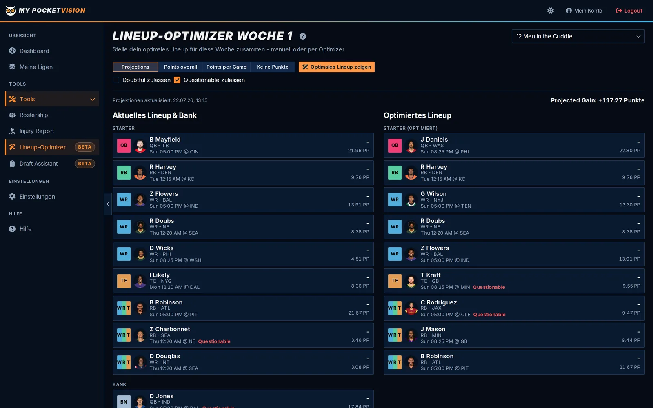Click WRT flex badge on Z Charbonnet row
The height and width of the screenshot is (408, 653).
point(124,335)
